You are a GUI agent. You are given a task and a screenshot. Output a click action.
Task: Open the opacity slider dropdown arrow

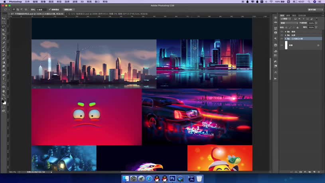click(x=316, y=23)
